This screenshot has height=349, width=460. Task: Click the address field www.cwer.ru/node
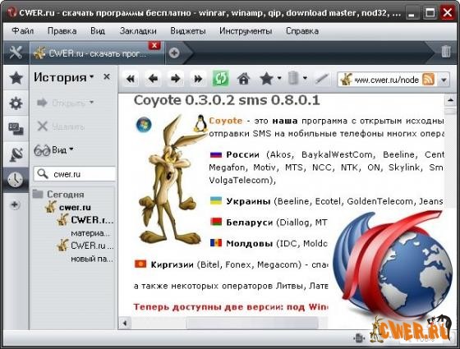click(386, 80)
